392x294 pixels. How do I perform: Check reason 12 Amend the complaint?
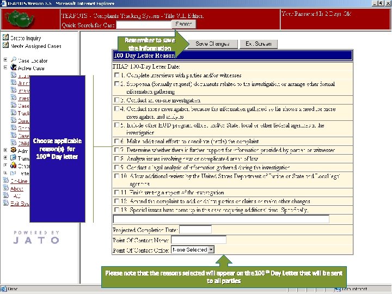(x=117, y=201)
